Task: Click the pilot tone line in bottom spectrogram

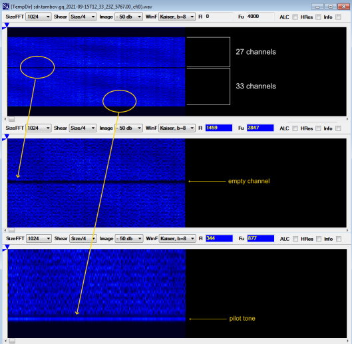Action: (x=96, y=319)
